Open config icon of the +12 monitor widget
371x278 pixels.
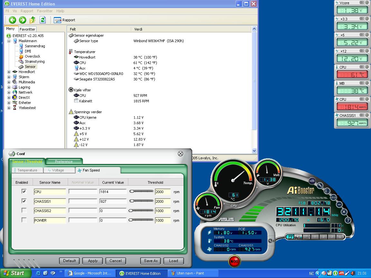(362, 51)
